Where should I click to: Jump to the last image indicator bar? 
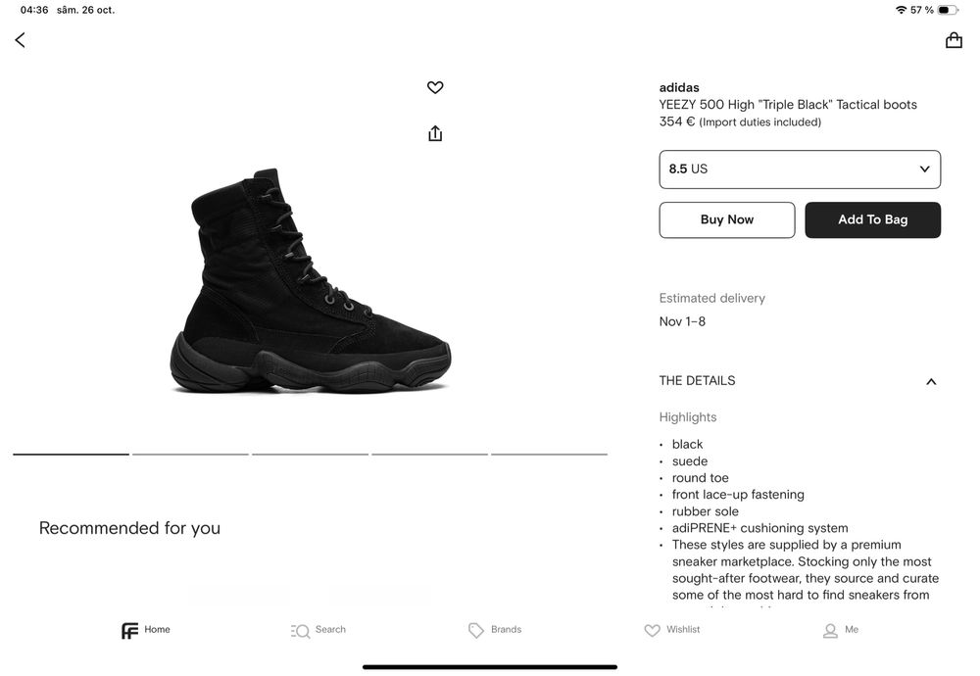[x=549, y=455]
